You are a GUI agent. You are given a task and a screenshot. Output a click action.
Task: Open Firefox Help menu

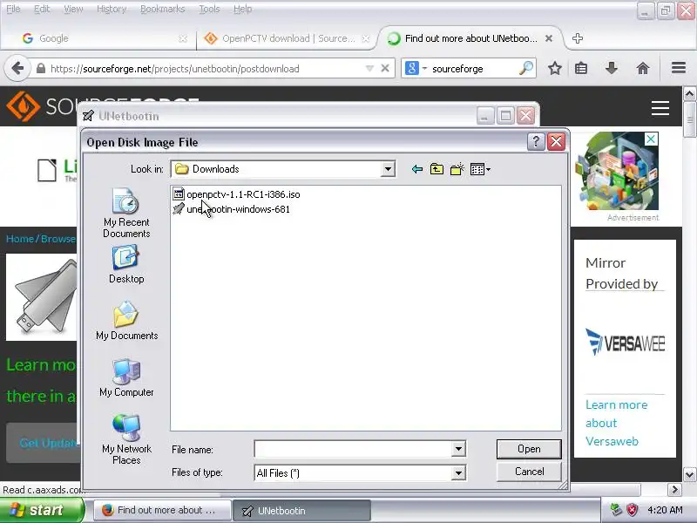point(243,9)
